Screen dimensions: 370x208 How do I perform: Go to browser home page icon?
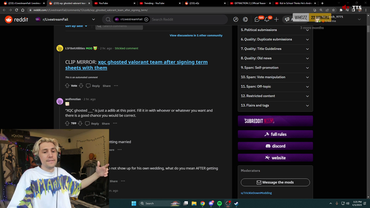(x=23, y=10)
